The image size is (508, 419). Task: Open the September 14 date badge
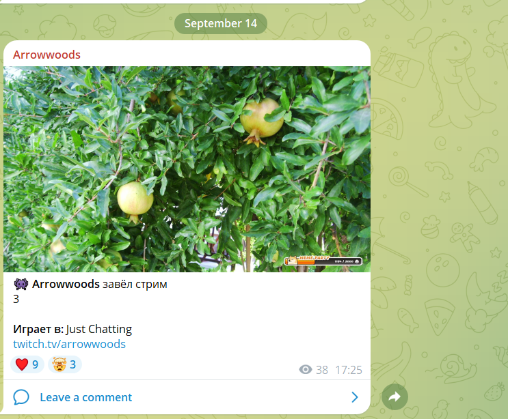221,23
